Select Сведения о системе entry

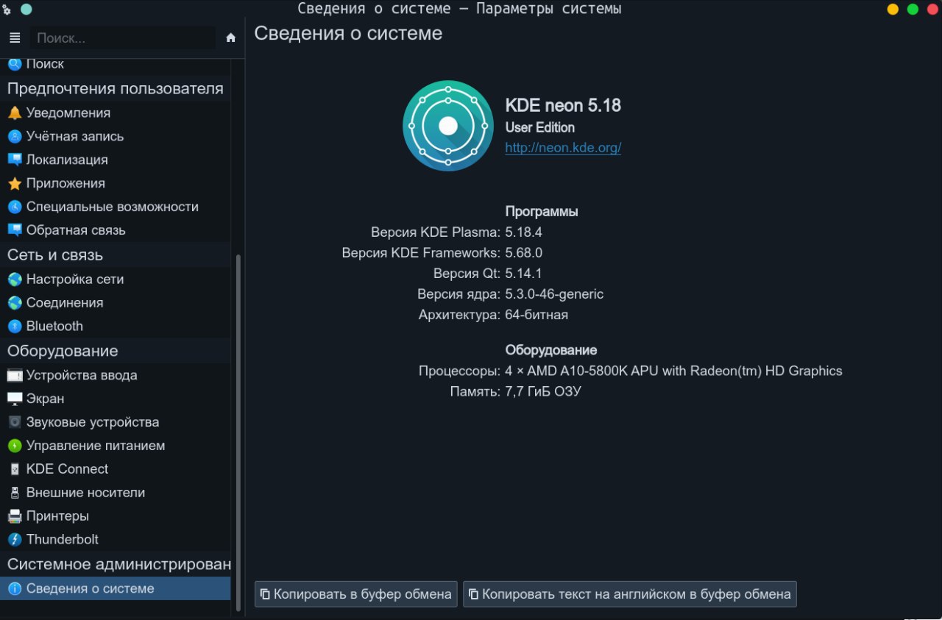(116, 588)
